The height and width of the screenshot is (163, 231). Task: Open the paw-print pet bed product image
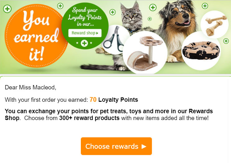coord(201,51)
